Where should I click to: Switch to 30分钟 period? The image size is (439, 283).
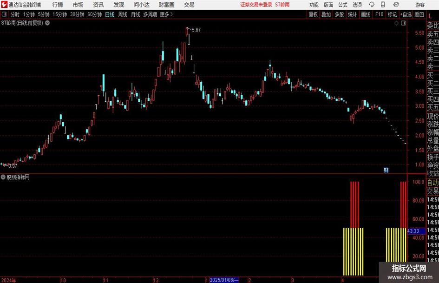77,14
